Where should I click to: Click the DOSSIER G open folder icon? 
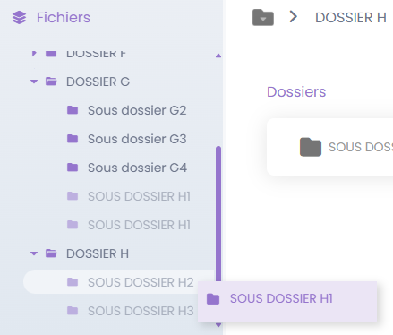[x=51, y=82]
